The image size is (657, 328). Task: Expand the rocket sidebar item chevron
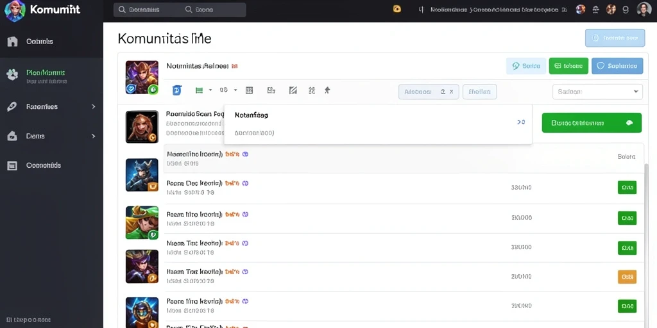94,107
